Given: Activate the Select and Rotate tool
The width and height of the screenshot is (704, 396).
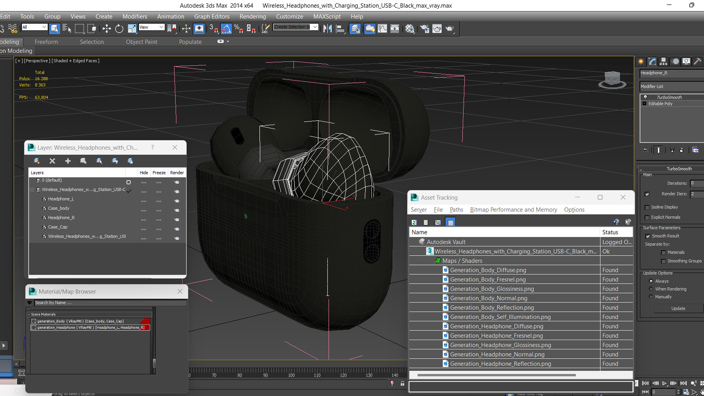Looking at the screenshot, I should (x=119, y=29).
